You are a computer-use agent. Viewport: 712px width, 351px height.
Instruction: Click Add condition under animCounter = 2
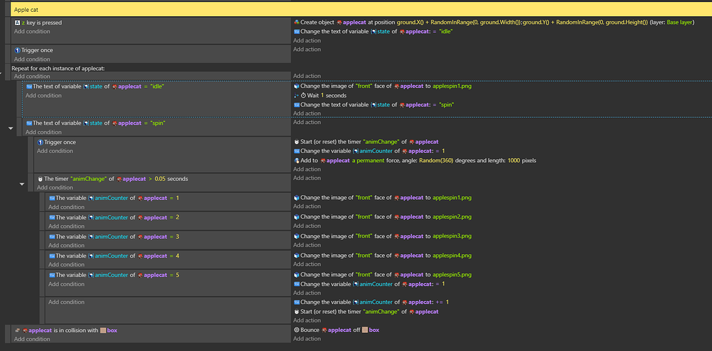coord(67,226)
